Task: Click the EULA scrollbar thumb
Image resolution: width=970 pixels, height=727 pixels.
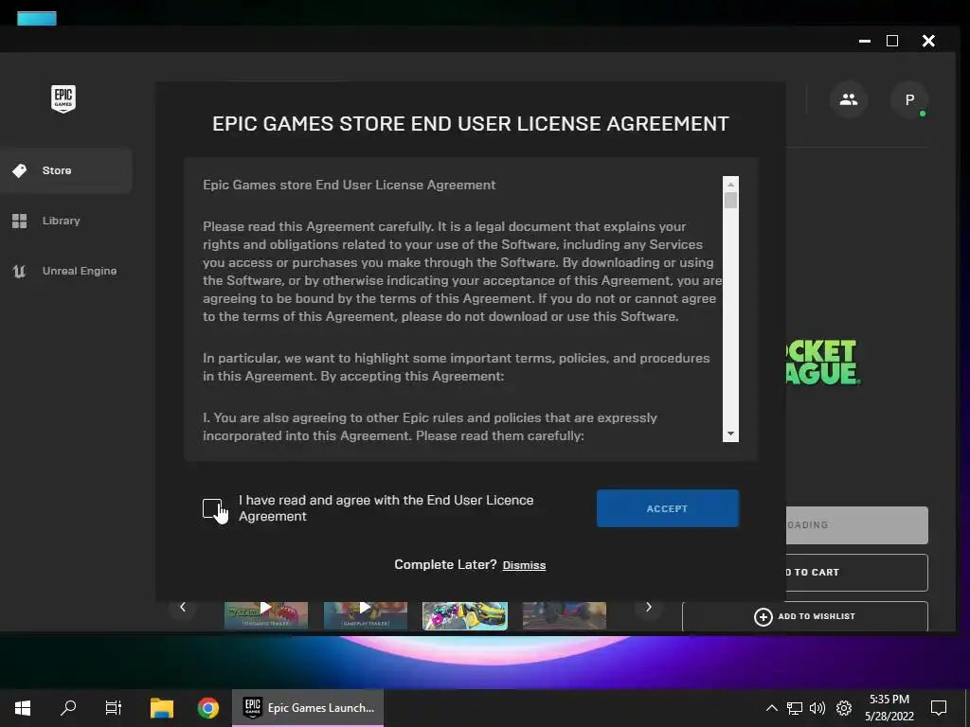Action: [x=730, y=201]
